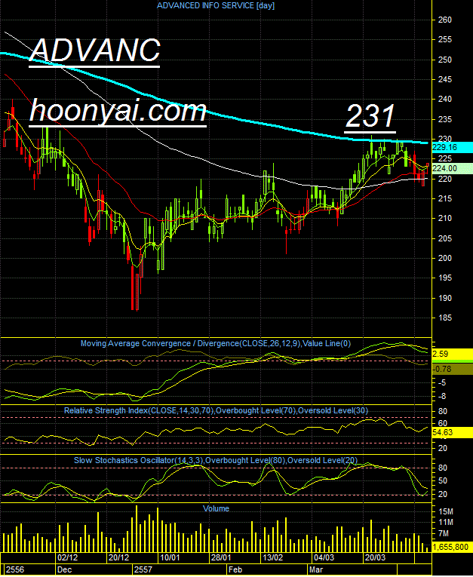
Task: Click the 1,655,800 volume value label
Action: click(452, 547)
